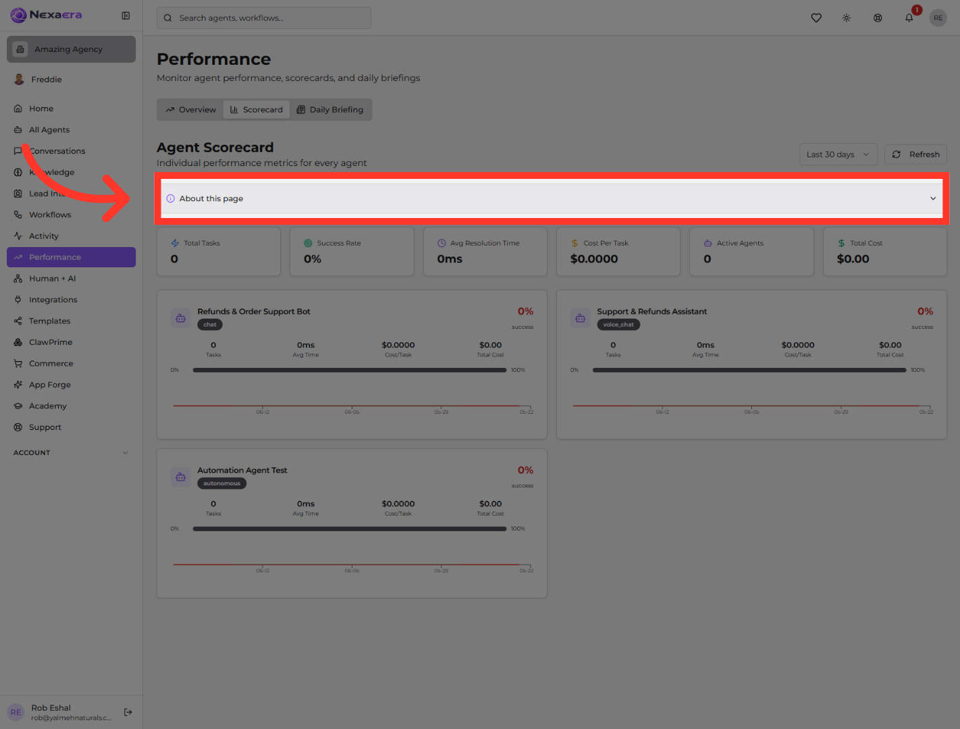Switch to the Overview tab
960x729 pixels.
point(190,110)
